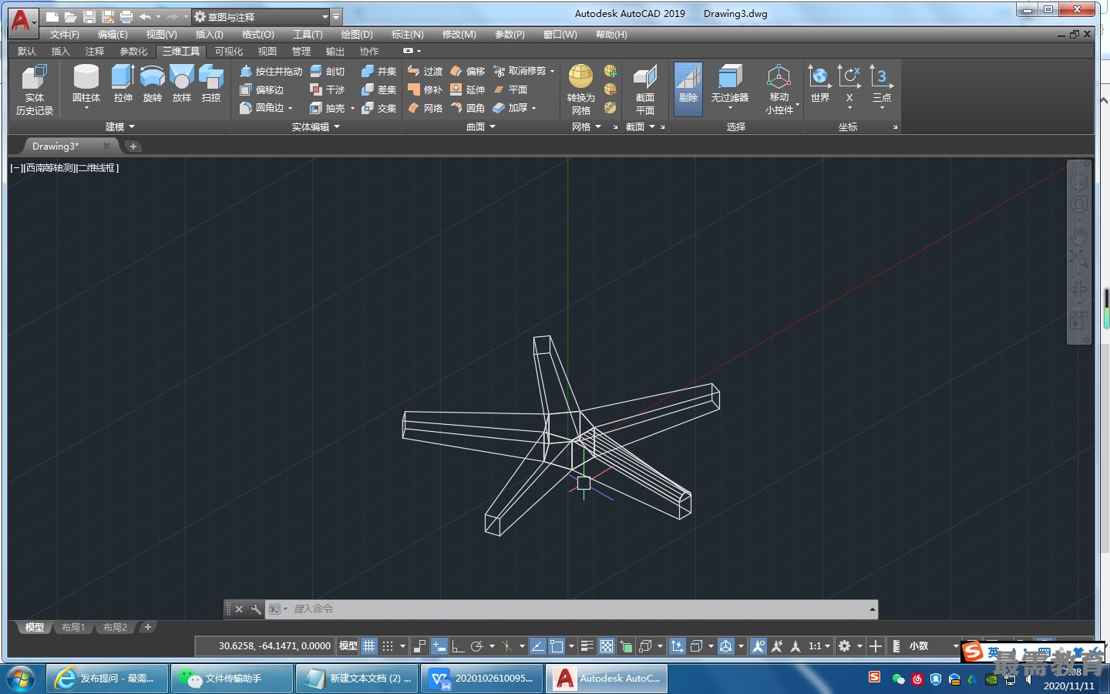This screenshot has height=694, width=1110.
Task: Click the coordinates readout in status bar
Action: 274,646
